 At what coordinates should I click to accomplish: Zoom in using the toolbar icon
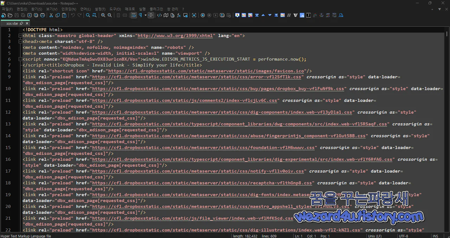[103, 15]
